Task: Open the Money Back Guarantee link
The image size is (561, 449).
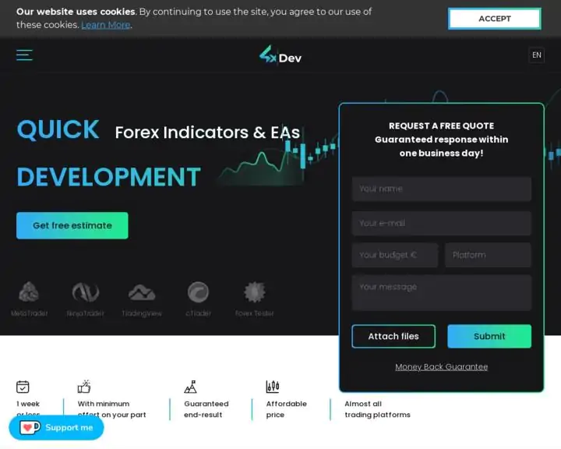Action: click(x=441, y=367)
